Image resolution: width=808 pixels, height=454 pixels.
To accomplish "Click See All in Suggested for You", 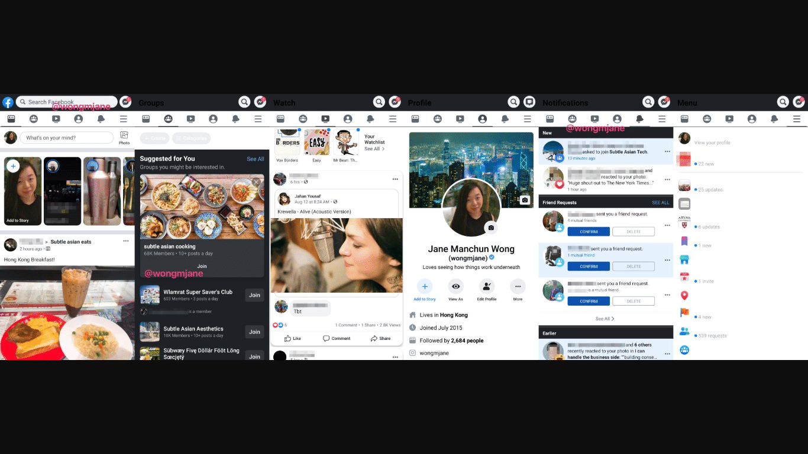I will (x=256, y=159).
